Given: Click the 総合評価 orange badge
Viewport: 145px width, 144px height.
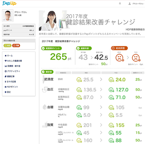Looking at the screenshot, I should click(x=119, y=48).
